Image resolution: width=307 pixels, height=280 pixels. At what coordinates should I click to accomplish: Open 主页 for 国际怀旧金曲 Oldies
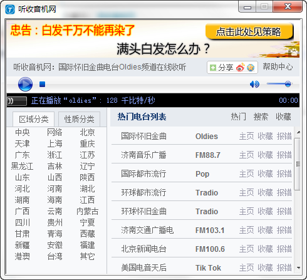coord(246,136)
